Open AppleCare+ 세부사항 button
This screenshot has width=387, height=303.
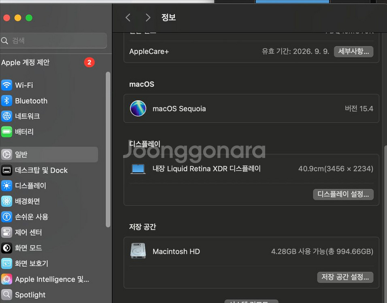click(x=353, y=51)
